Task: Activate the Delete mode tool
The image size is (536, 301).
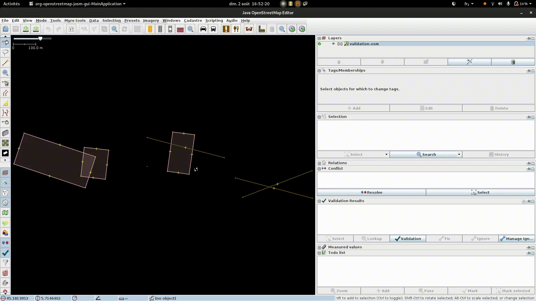Action: [5, 83]
